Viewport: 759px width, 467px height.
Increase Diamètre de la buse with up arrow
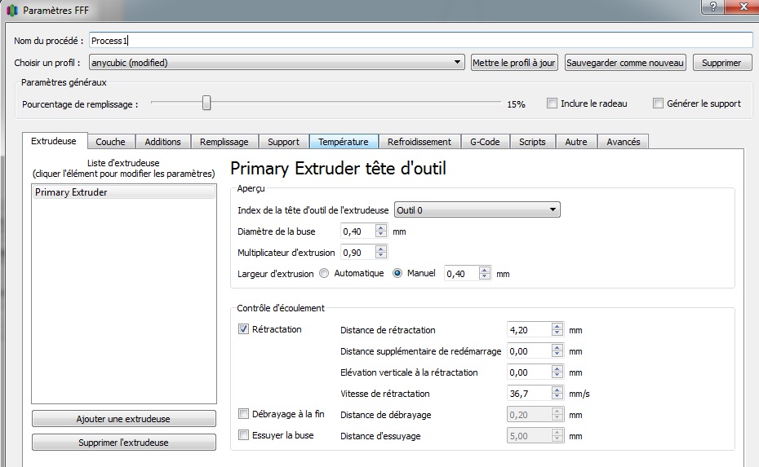tap(381, 228)
